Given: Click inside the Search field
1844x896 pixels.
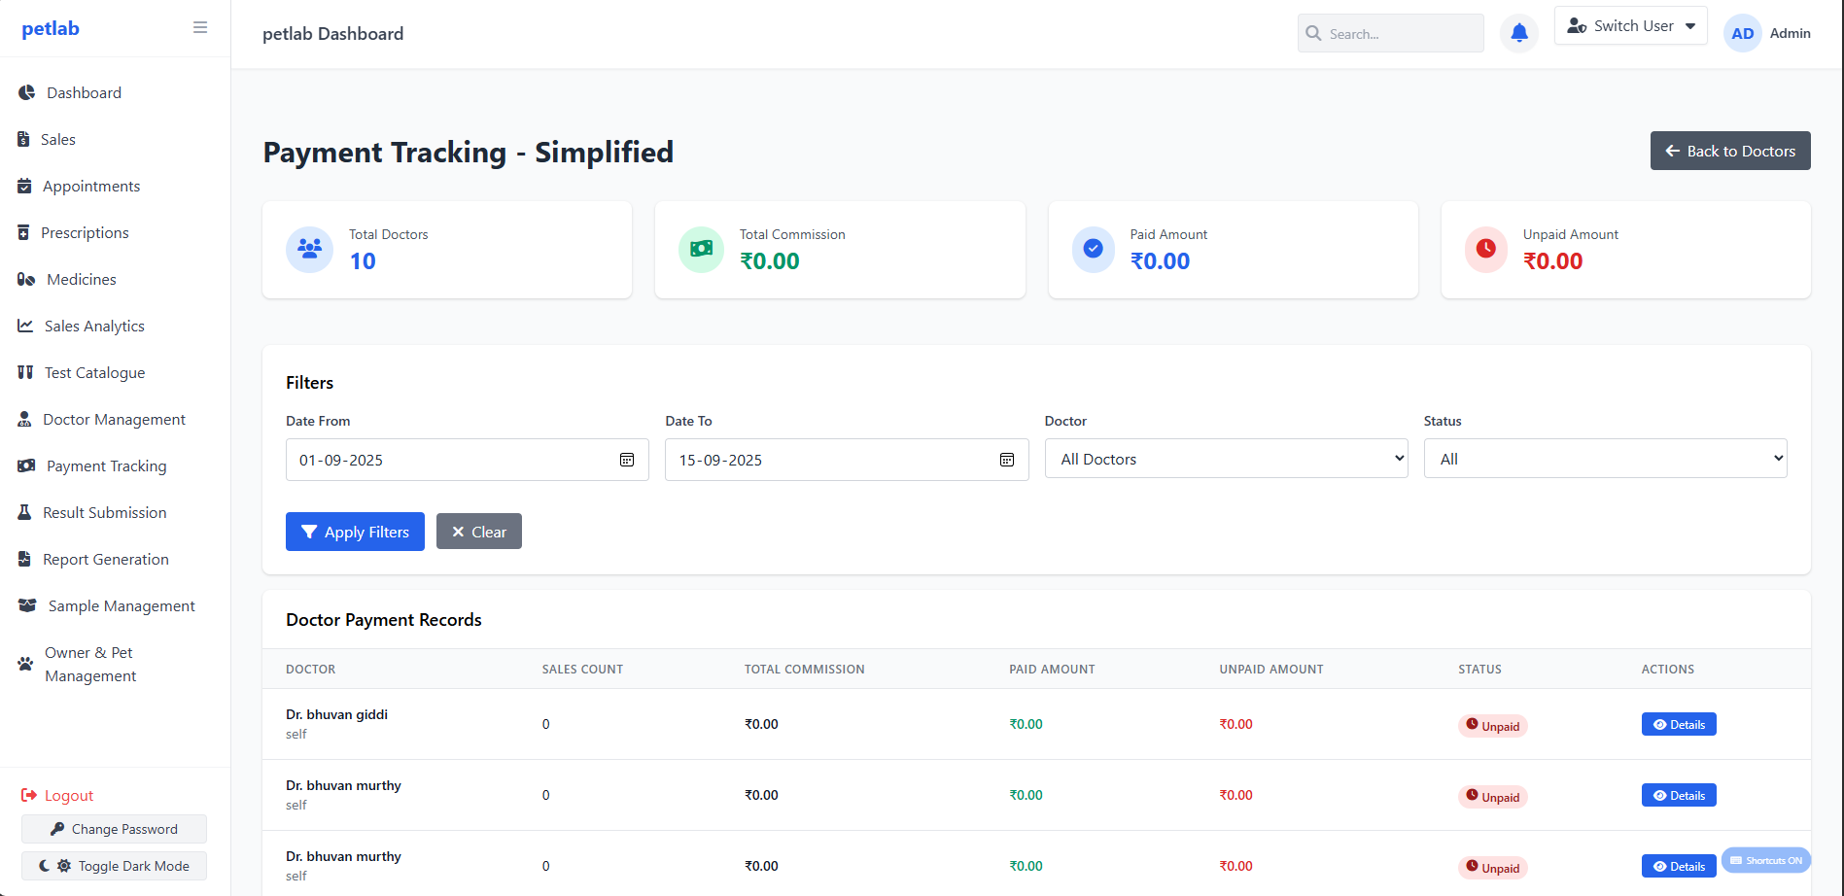Looking at the screenshot, I should point(1390,33).
